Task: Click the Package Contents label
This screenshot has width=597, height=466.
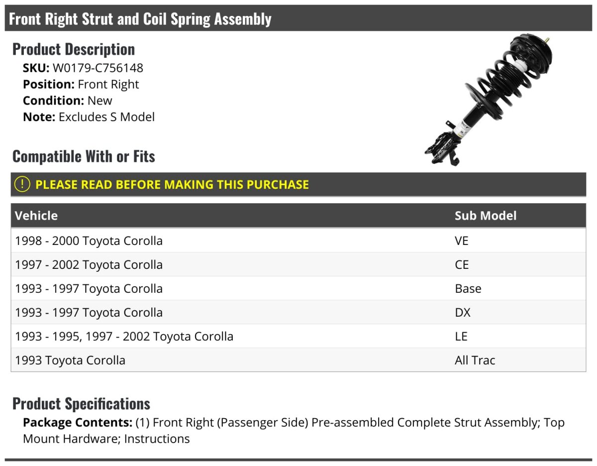Action: 77,423
